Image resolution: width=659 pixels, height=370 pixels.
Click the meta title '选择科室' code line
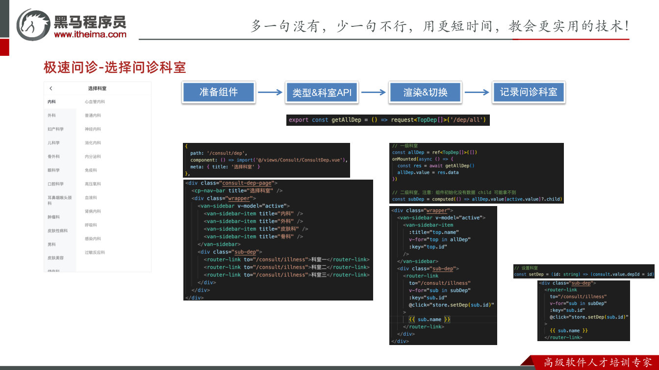[226, 167]
